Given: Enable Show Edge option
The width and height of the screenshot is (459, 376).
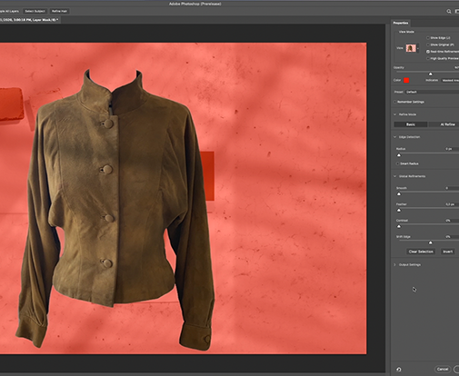Looking at the screenshot, I should 428,38.
